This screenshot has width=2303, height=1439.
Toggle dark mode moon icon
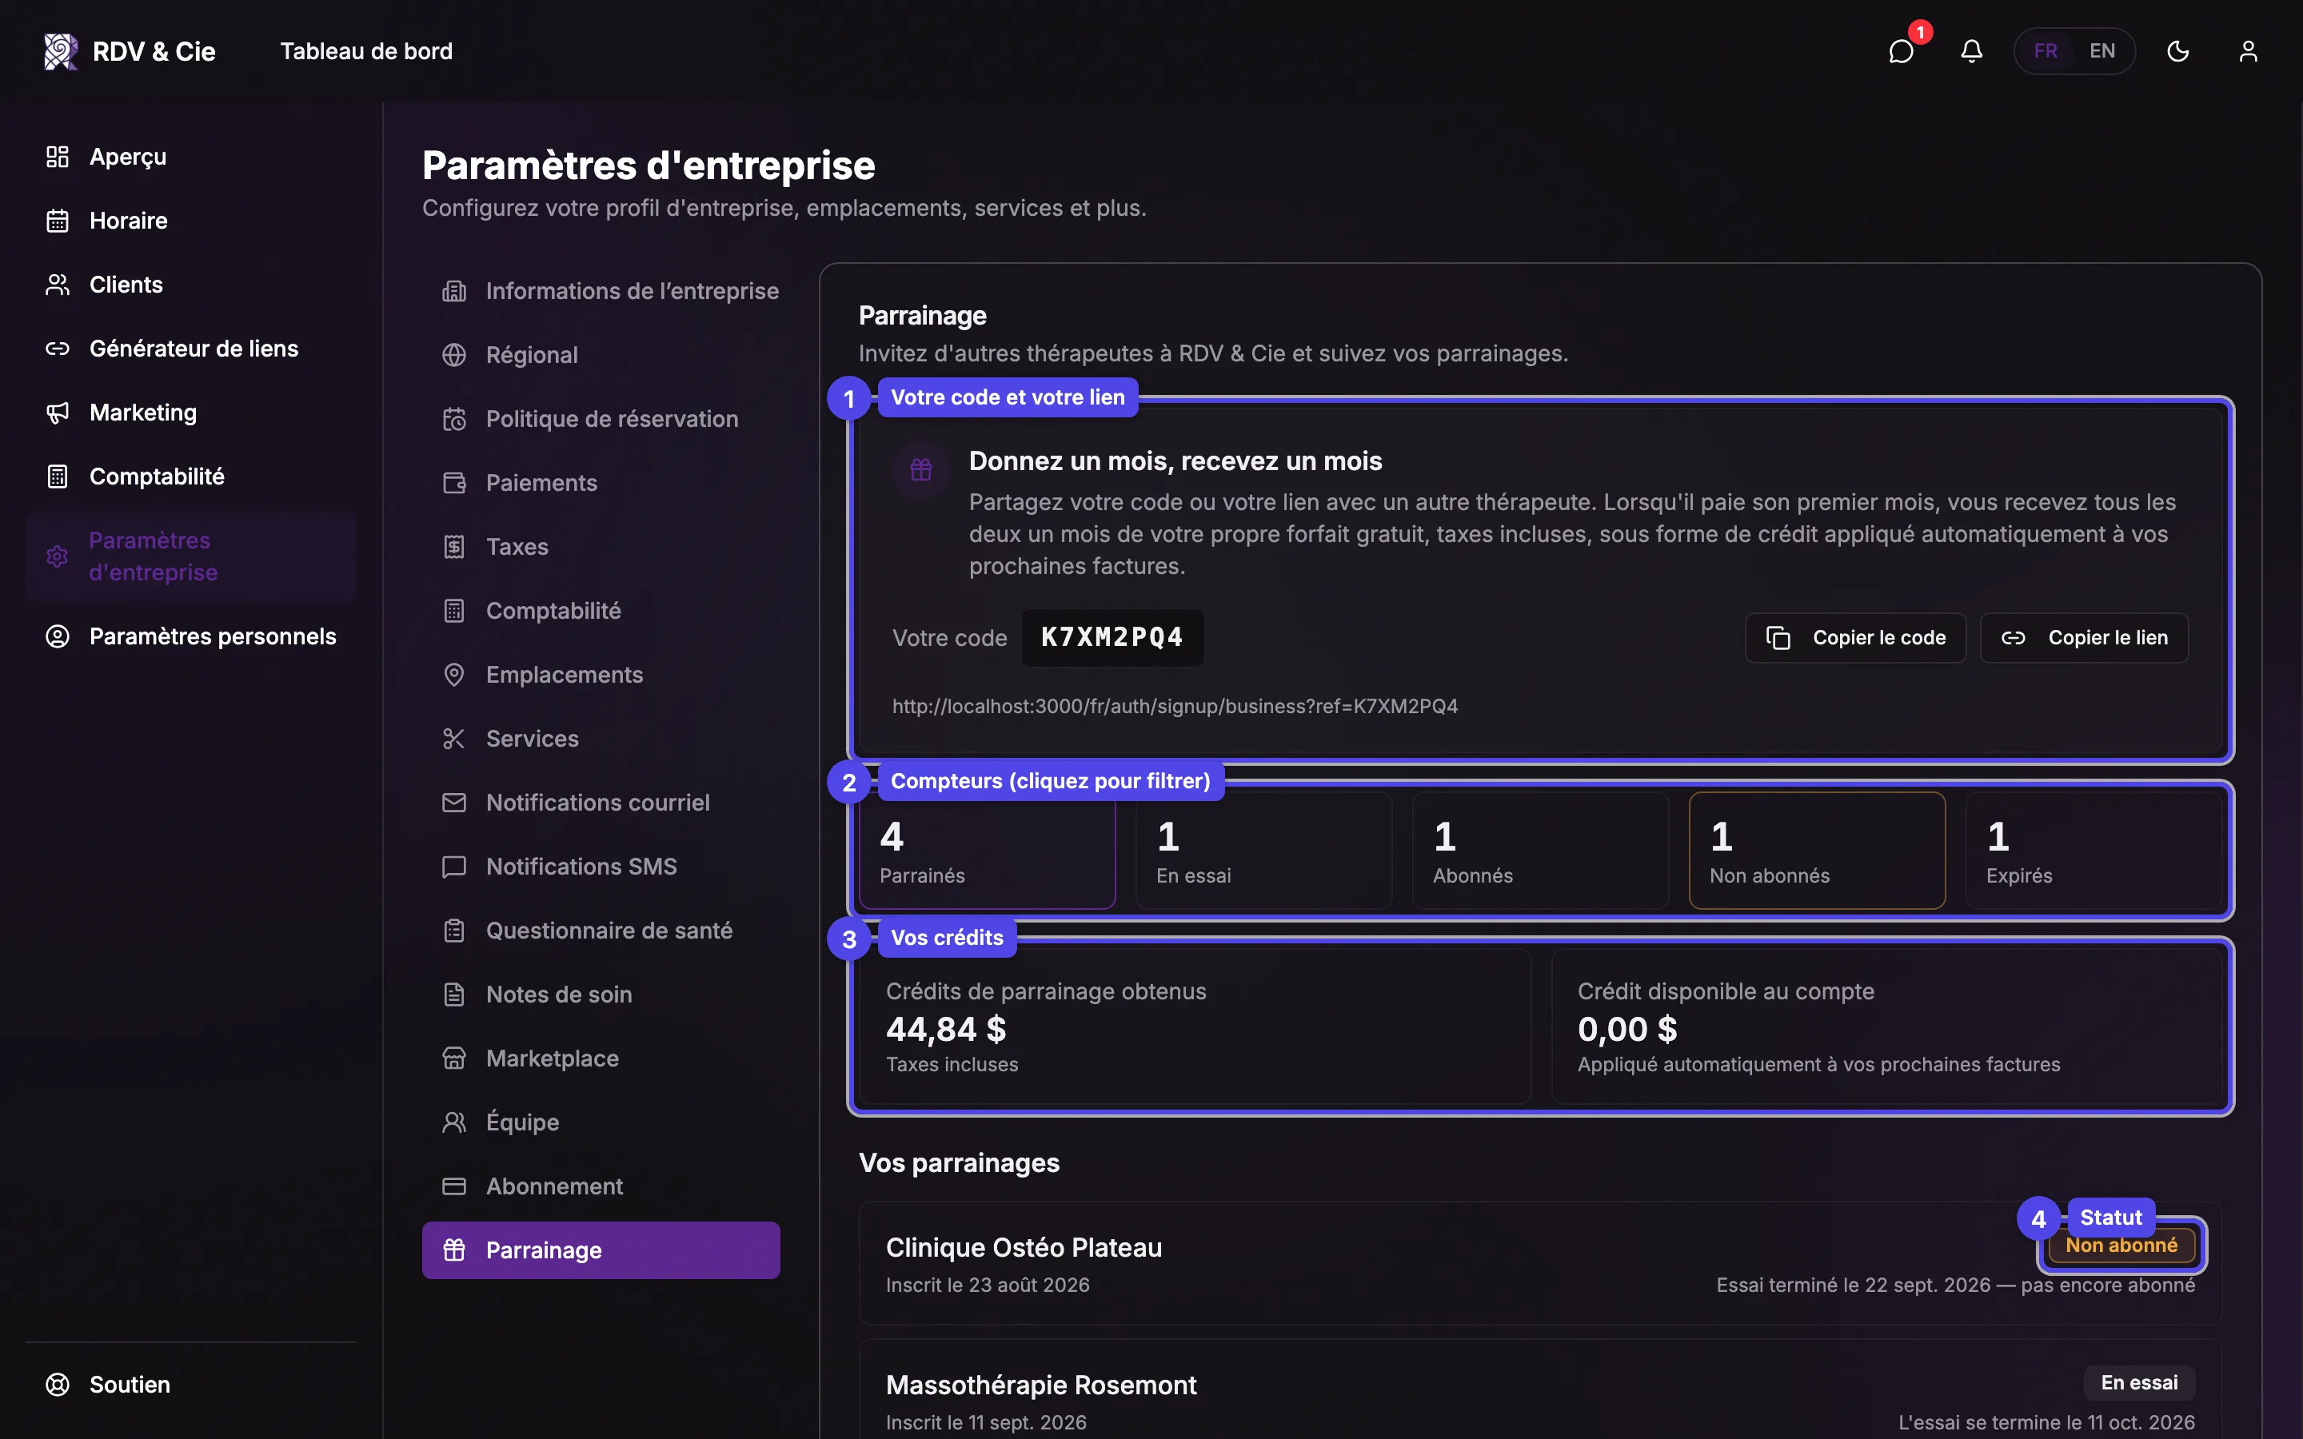[x=2177, y=51]
